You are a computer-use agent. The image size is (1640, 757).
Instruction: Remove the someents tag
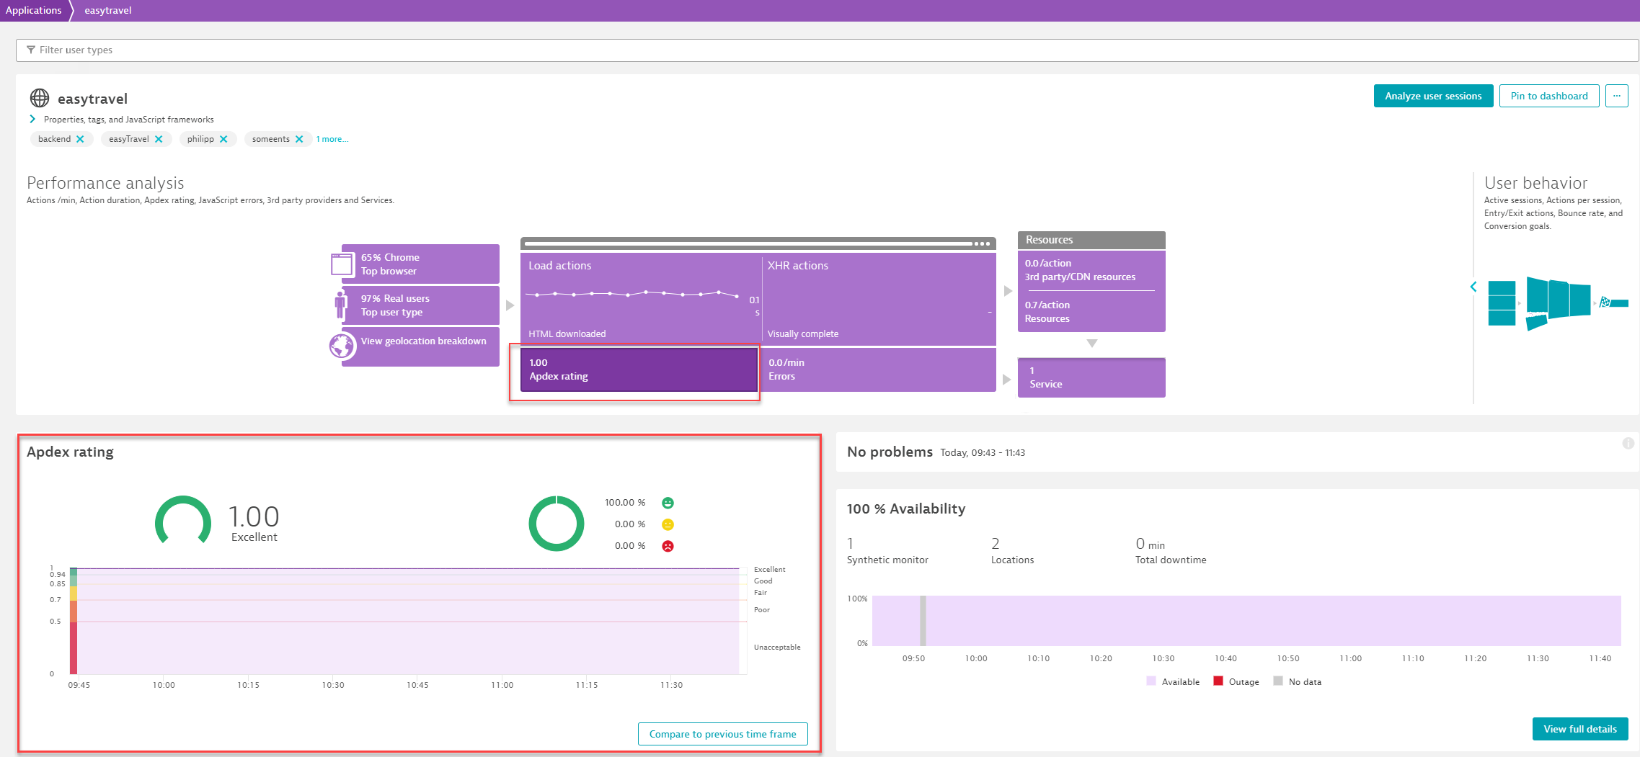pyautogui.click(x=299, y=139)
